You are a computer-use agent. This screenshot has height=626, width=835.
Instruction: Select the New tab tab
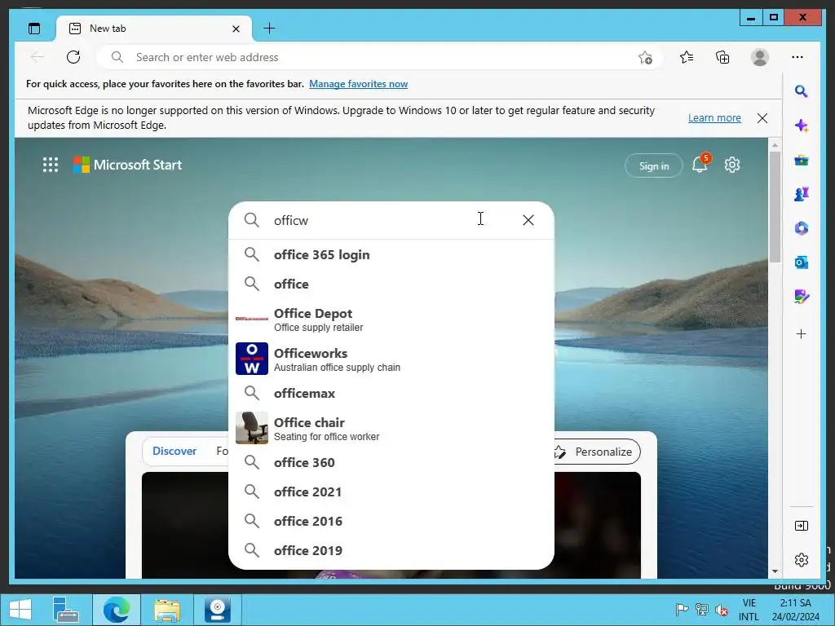[154, 29]
